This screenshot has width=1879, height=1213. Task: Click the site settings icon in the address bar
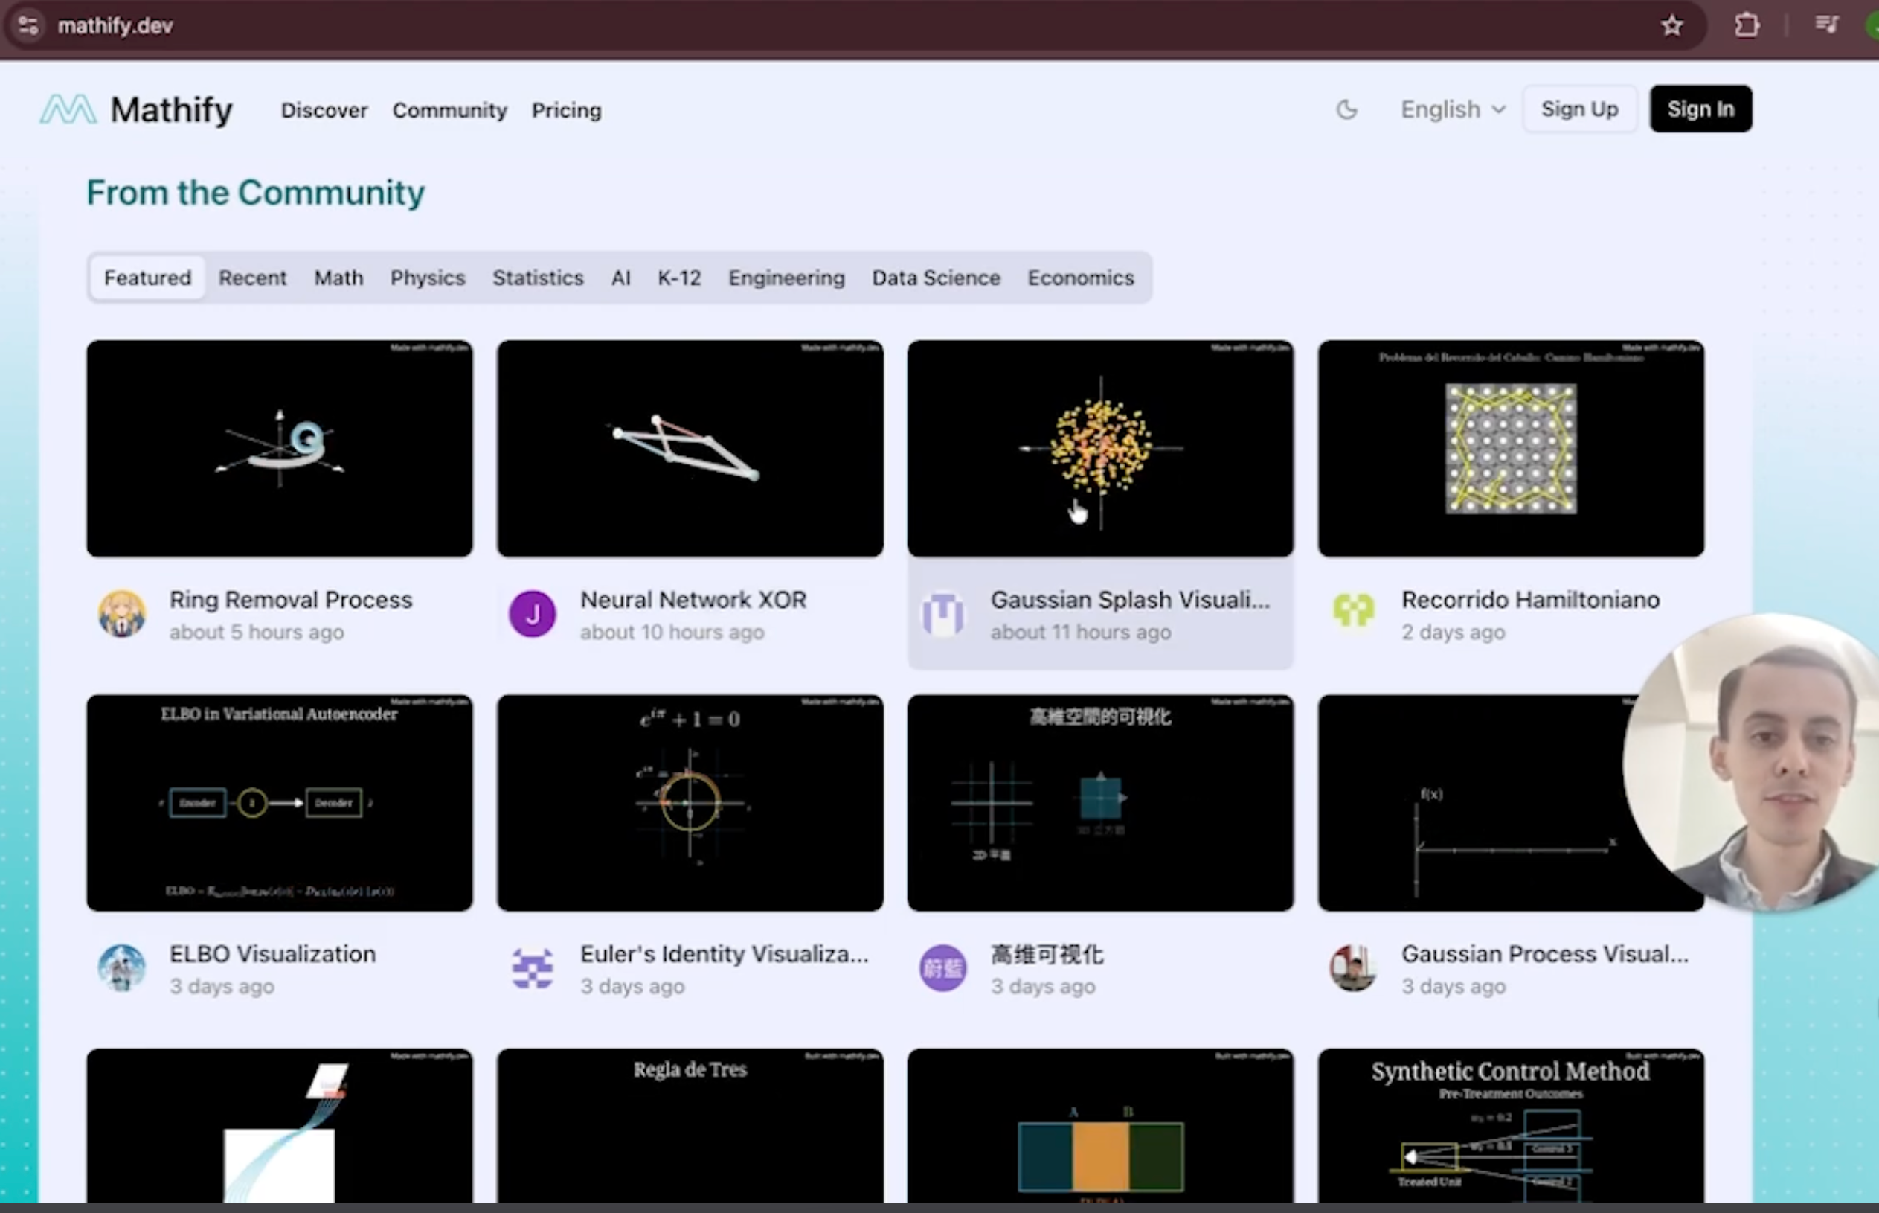(28, 26)
